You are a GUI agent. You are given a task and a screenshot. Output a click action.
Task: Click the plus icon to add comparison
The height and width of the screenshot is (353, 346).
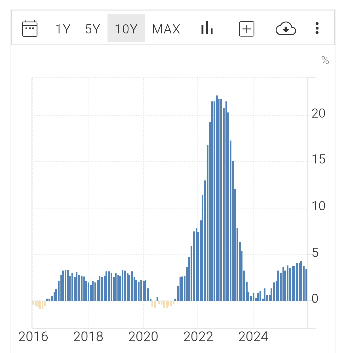click(247, 29)
